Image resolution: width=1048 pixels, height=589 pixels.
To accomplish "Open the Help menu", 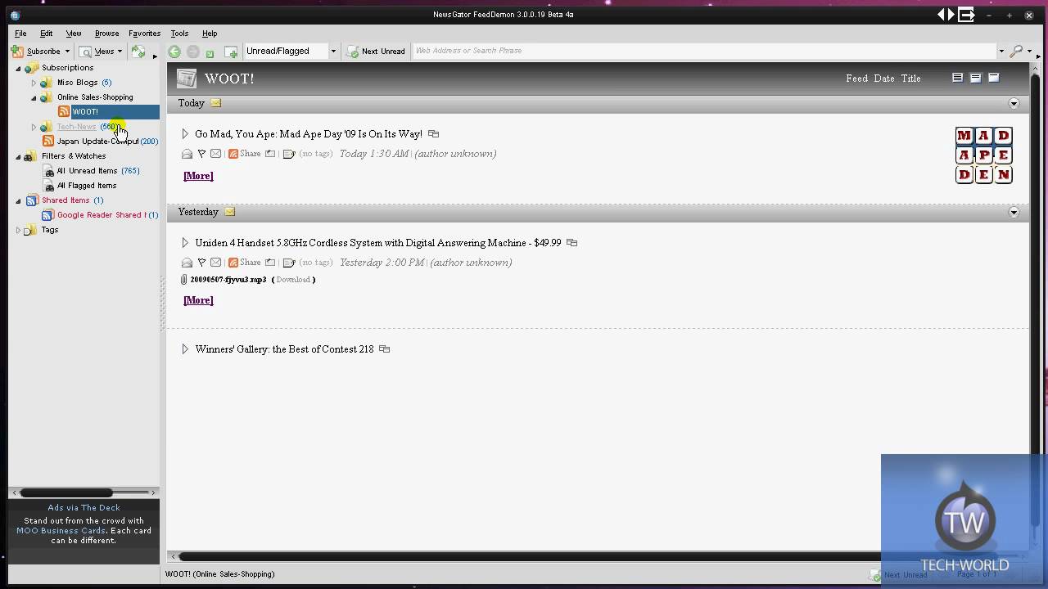I will (x=210, y=34).
